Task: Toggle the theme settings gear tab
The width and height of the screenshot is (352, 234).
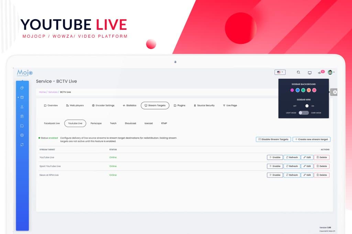Action: [334, 92]
